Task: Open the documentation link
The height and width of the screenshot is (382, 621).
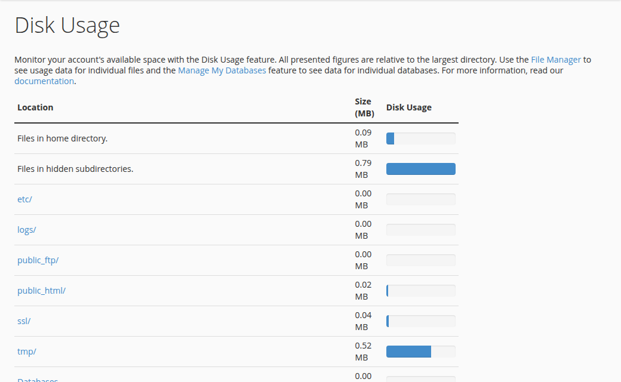Action: click(x=44, y=81)
